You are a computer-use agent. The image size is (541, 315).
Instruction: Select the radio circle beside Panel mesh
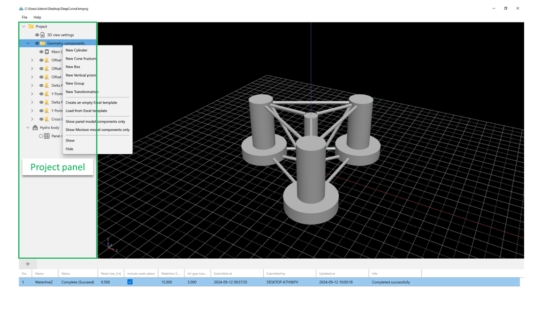pos(41,136)
